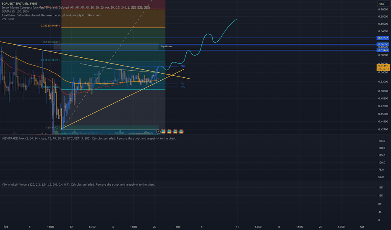Viewport: 391px width, 230px height.
Task: Click the PDL level label
Action: (x=182, y=84)
